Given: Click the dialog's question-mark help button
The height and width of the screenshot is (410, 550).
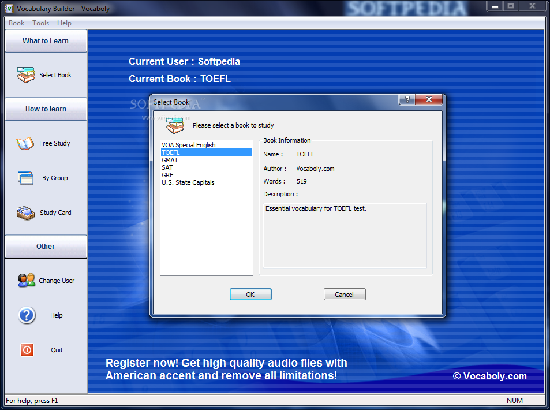Looking at the screenshot, I should (x=407, y=99).
